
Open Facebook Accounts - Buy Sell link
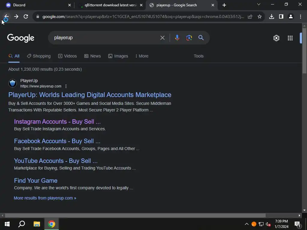tap(57, 141)
